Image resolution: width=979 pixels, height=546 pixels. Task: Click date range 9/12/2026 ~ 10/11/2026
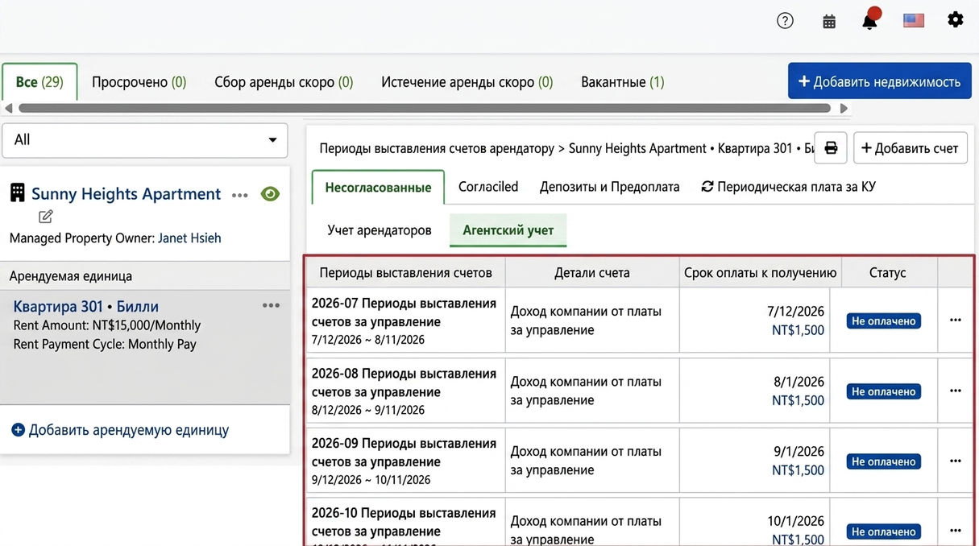(x=371, y=480)
